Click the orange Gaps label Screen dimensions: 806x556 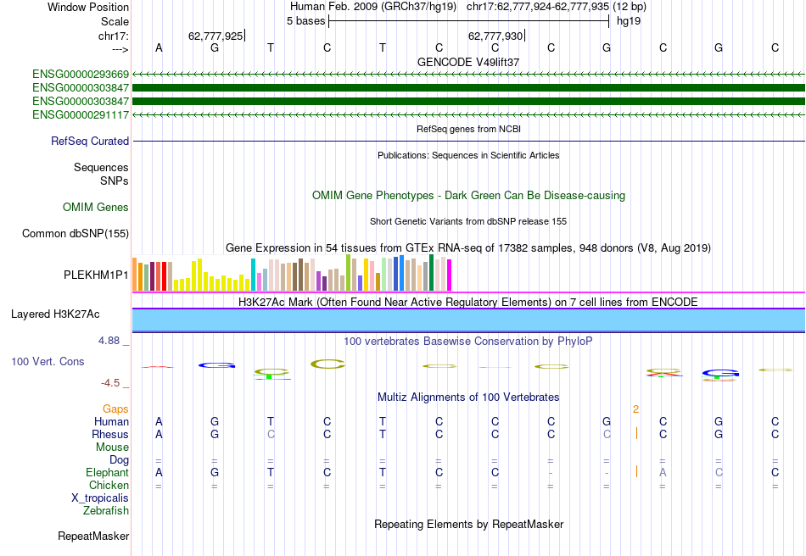tap(115, 409)
